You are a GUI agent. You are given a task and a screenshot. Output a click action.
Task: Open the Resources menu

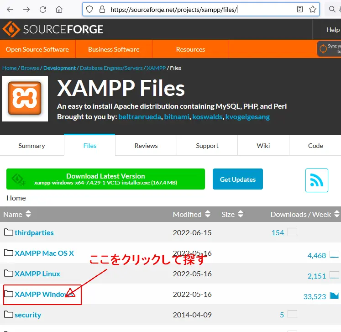coord(190,49)
